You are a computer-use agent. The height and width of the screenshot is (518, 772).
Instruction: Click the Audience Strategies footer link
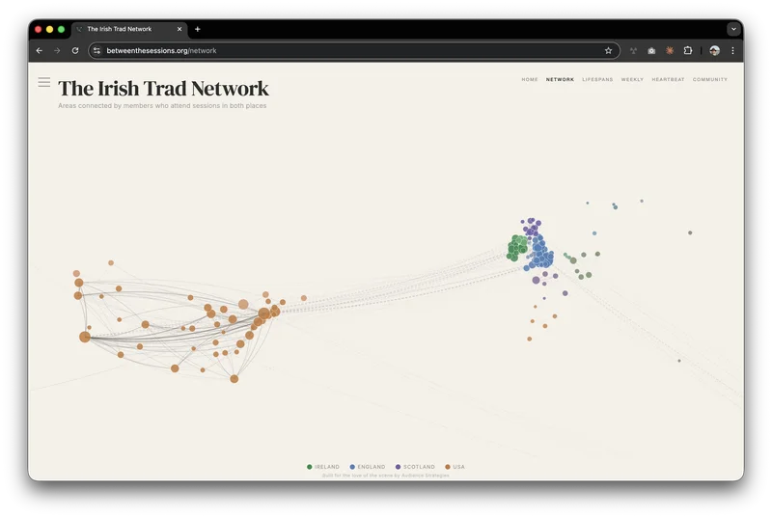point(426,476)
